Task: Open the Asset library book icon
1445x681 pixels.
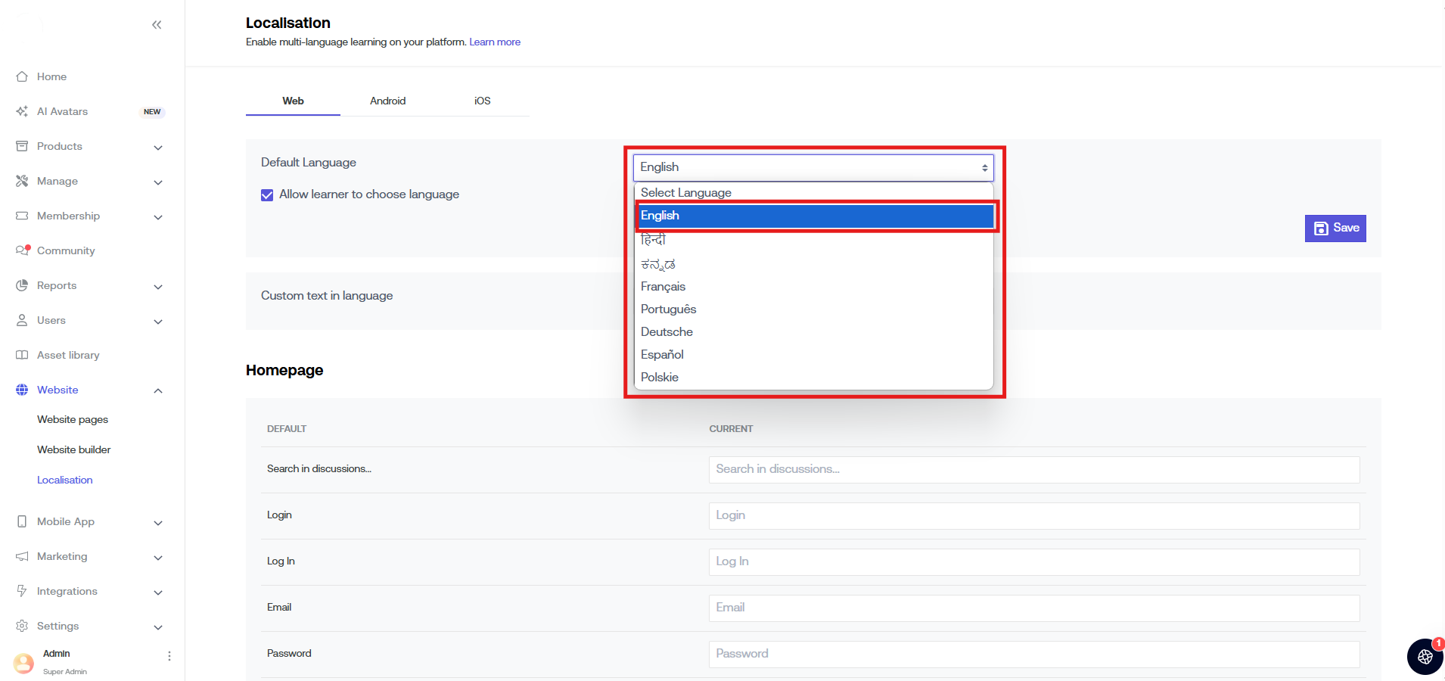Action: pyautogui.click(x=22, y=355)
